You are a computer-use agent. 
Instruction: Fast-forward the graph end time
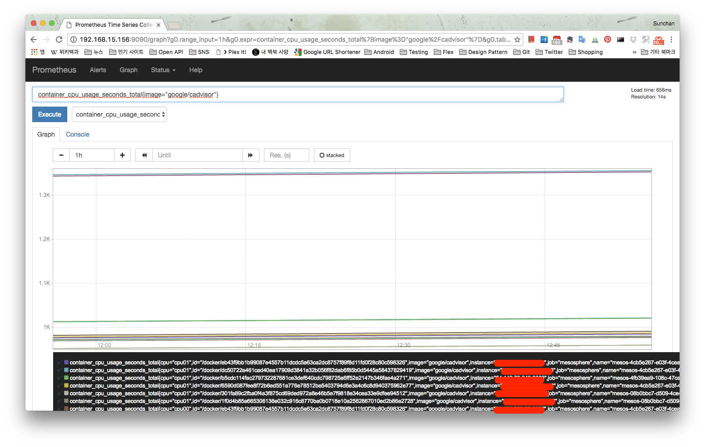pos(250,155)
